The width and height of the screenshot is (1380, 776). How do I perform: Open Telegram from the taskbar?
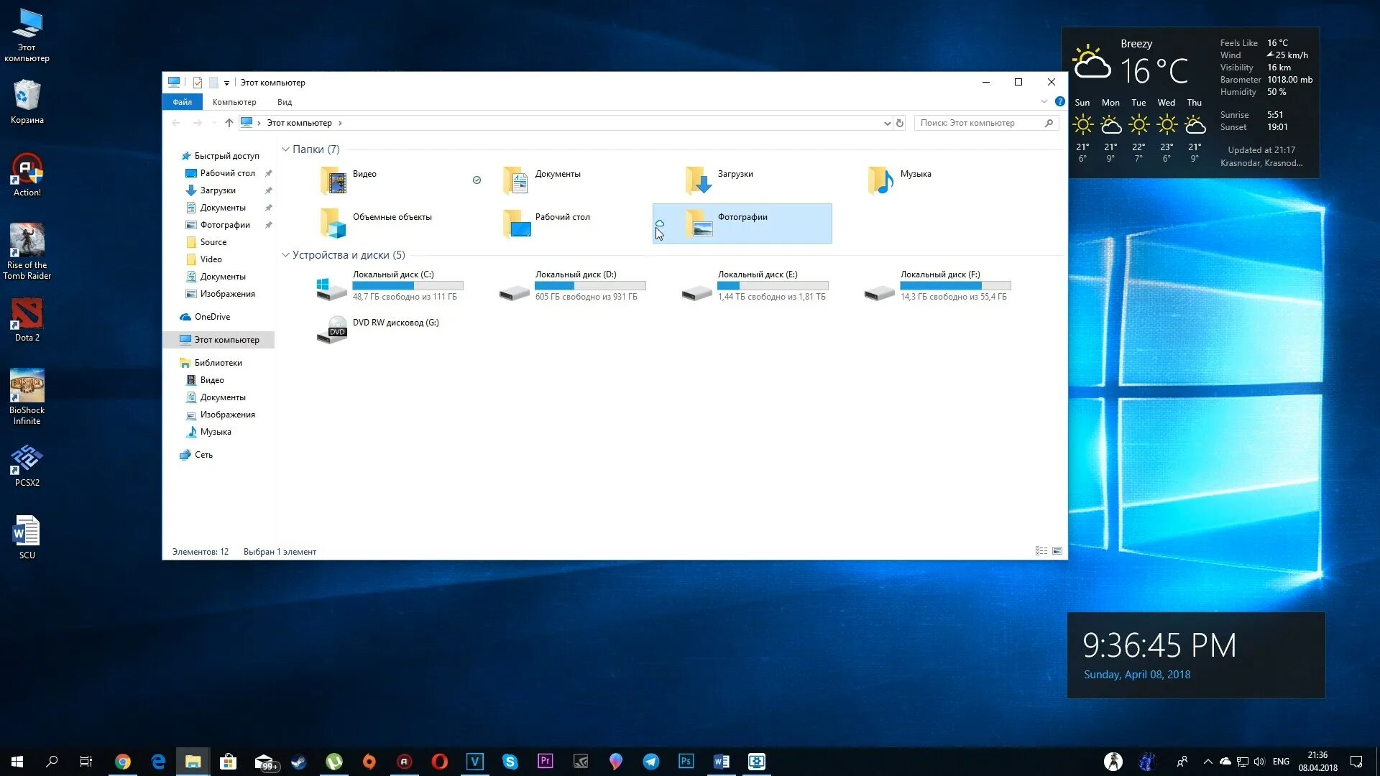[x=651, y=761]
